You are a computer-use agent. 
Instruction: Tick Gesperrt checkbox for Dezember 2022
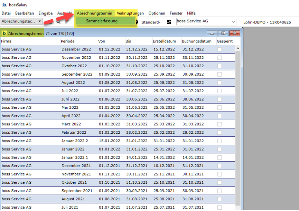(x=219, y=49)
